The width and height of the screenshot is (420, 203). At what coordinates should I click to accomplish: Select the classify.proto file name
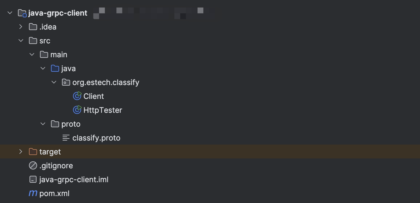(96, 138)
